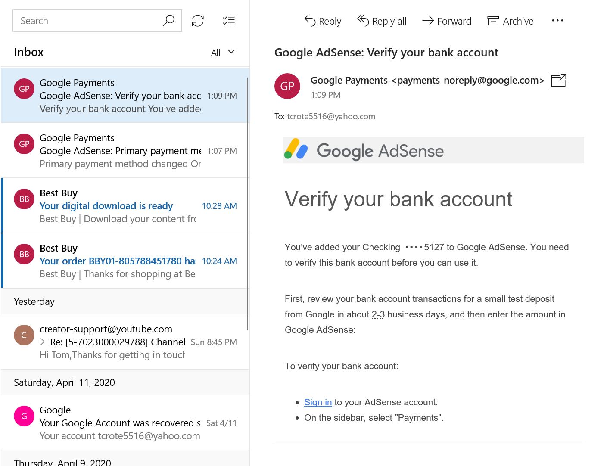Click 'Your account tcrote5516@yahoo.com' preview text
Viewport: 607px width, 466px height.
coord(120,436)
